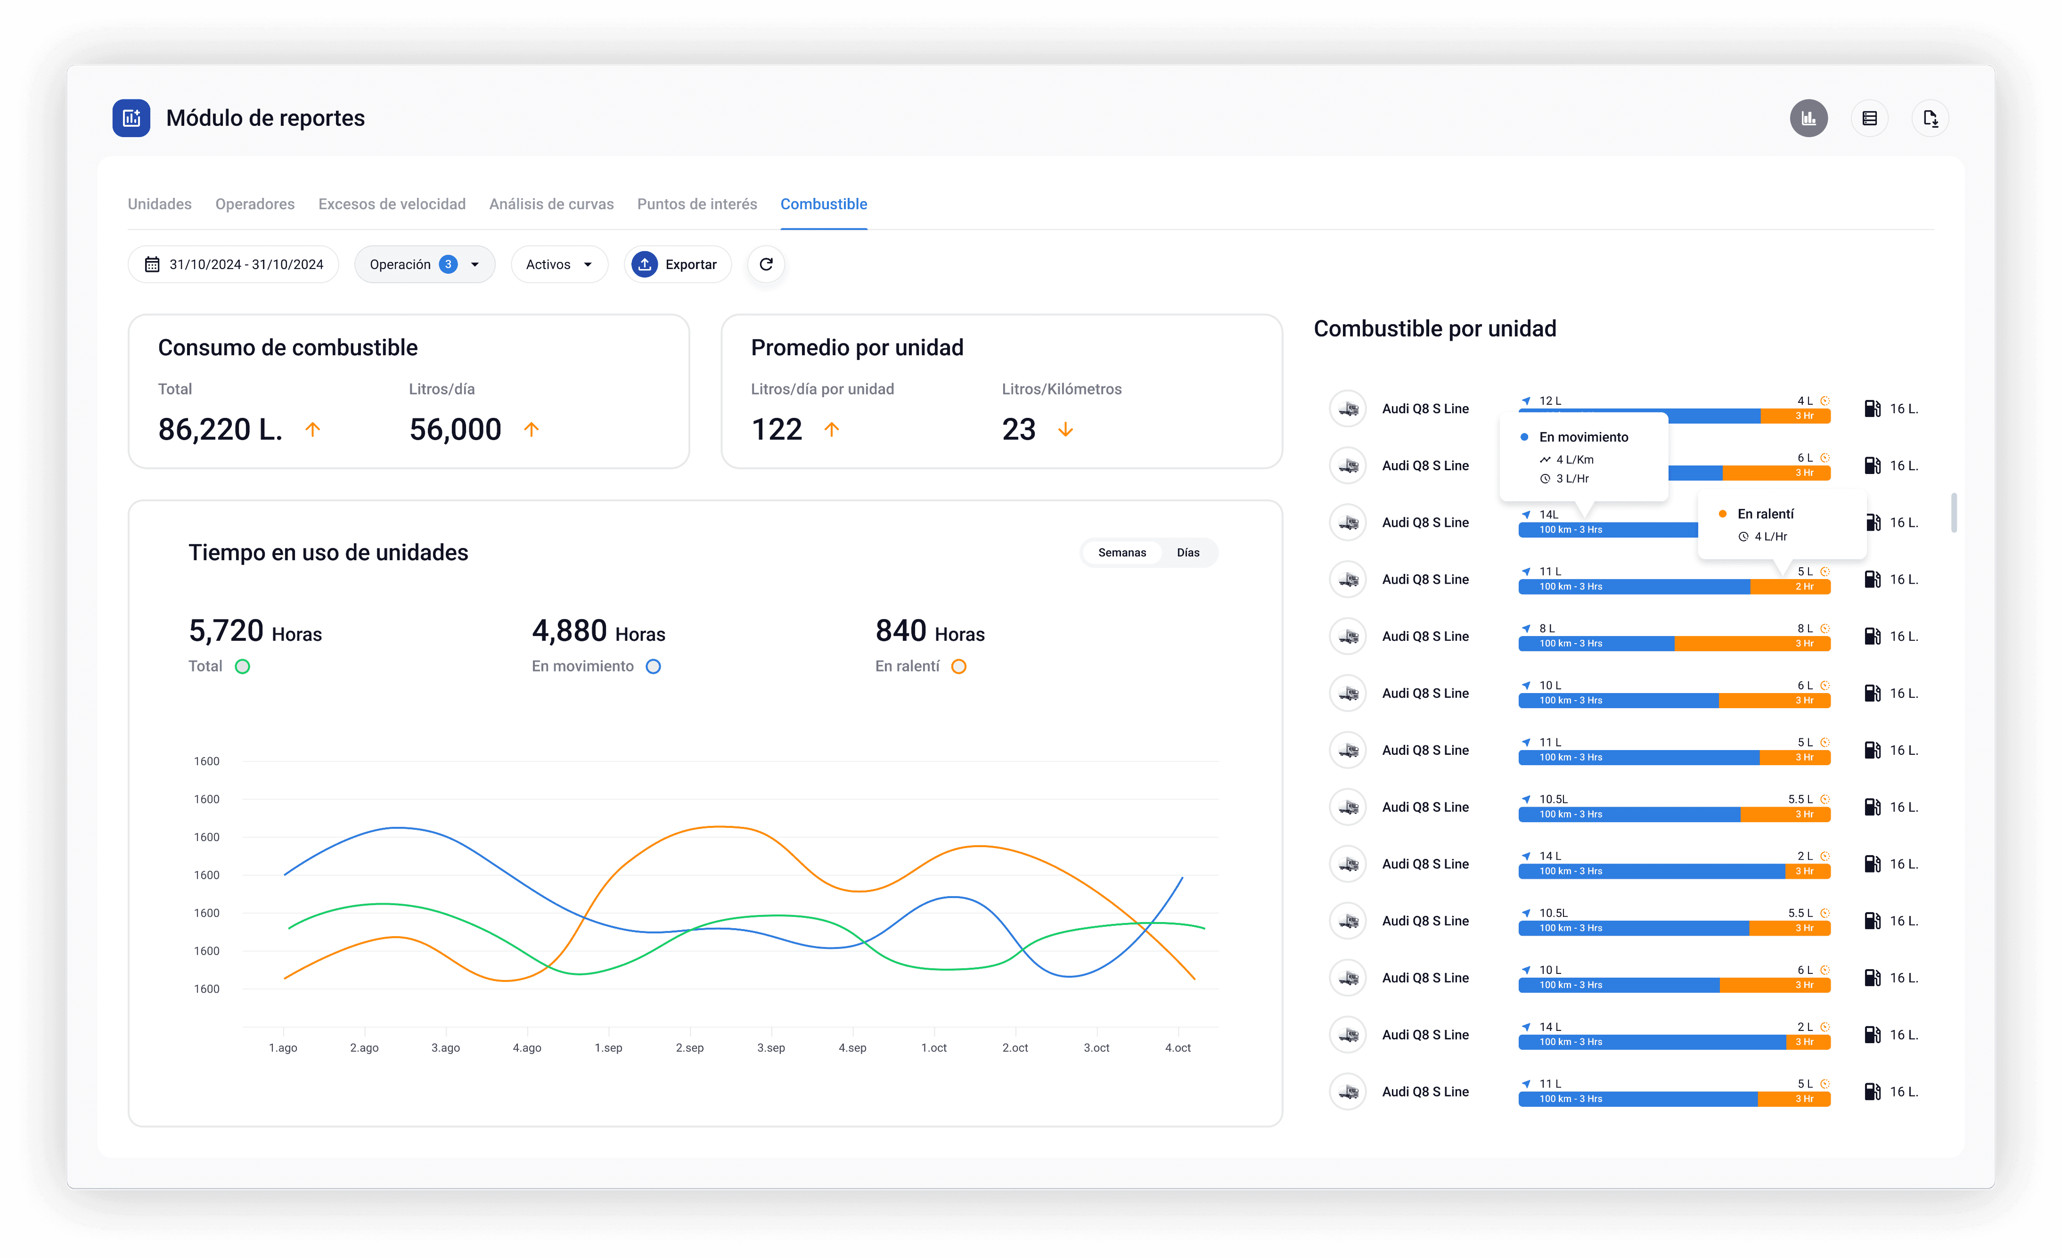The height and width of the screenshot is (1258, 2062).
Task: Open the Unidades tab
Action: (159, 204)
